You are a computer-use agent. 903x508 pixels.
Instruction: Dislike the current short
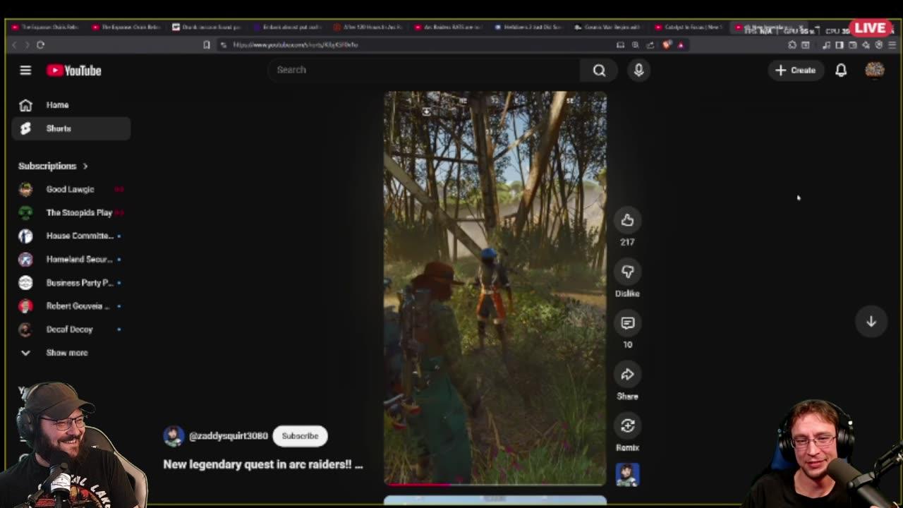[x=627, y=272]
